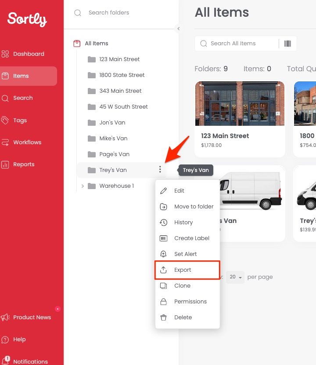Open the 20 per page dropdown
This screenshot has height=365, width=316.
235,277
